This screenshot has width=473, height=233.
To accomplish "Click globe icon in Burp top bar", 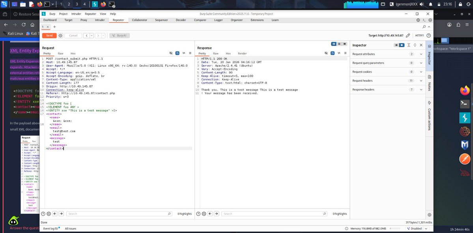I will 418,20.
